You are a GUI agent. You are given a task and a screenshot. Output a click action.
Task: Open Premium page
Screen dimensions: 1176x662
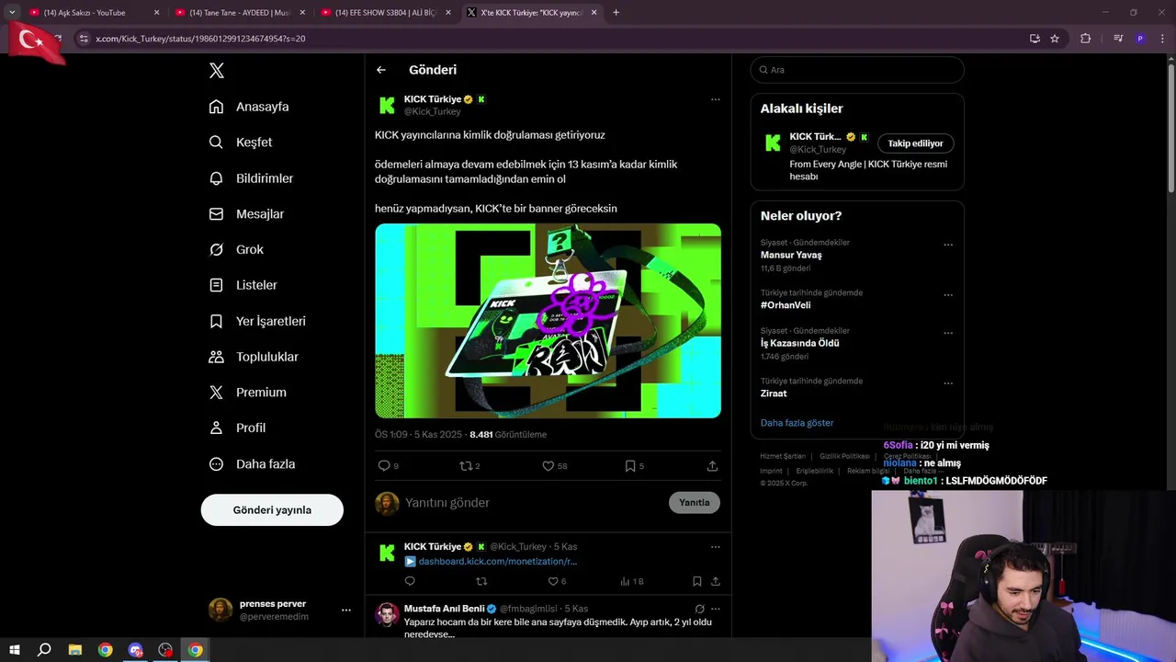(x=247, y=393)
